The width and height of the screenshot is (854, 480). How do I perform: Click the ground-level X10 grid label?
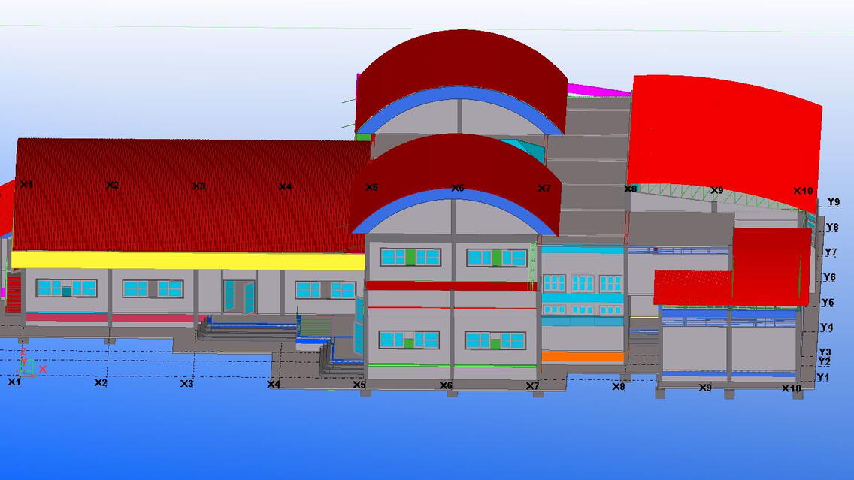coord(792,388)
